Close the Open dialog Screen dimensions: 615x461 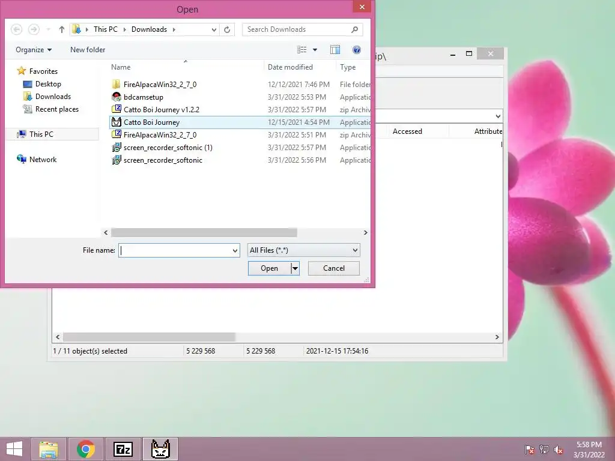362,7
